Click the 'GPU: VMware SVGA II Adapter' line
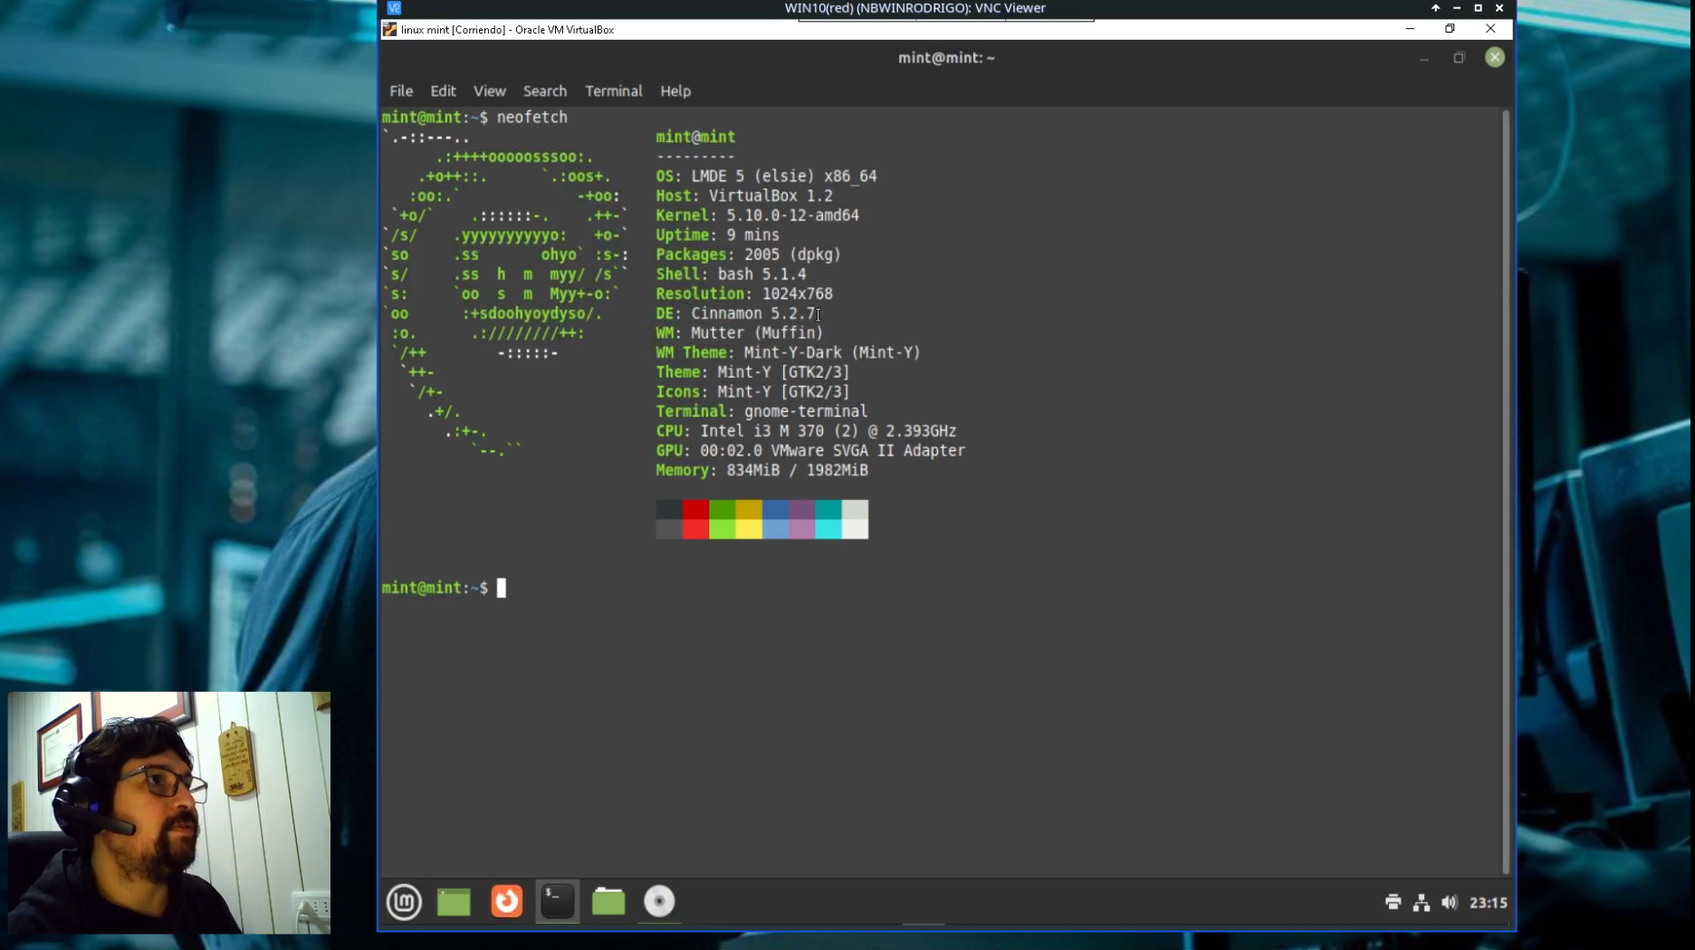 (810, 451)
